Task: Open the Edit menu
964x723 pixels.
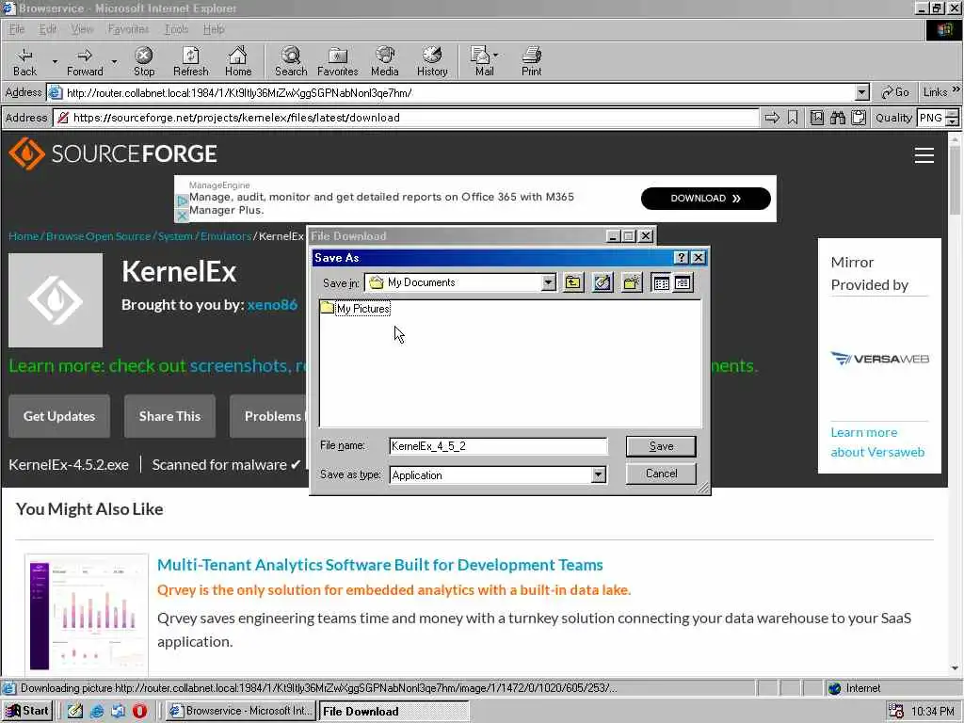Action: click(47, 29)
